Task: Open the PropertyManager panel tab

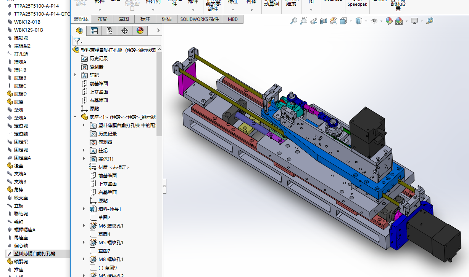Action: click(94, 31)
